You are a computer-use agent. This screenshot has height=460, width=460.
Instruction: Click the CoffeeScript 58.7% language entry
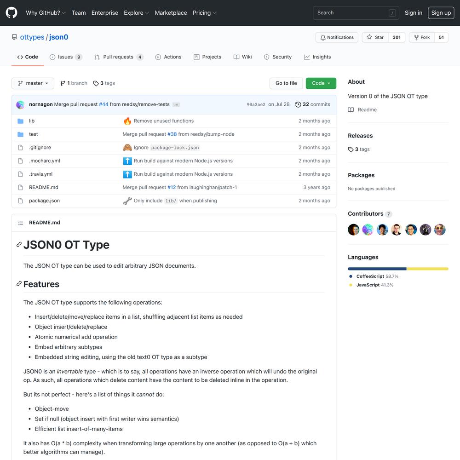point(374,276)
